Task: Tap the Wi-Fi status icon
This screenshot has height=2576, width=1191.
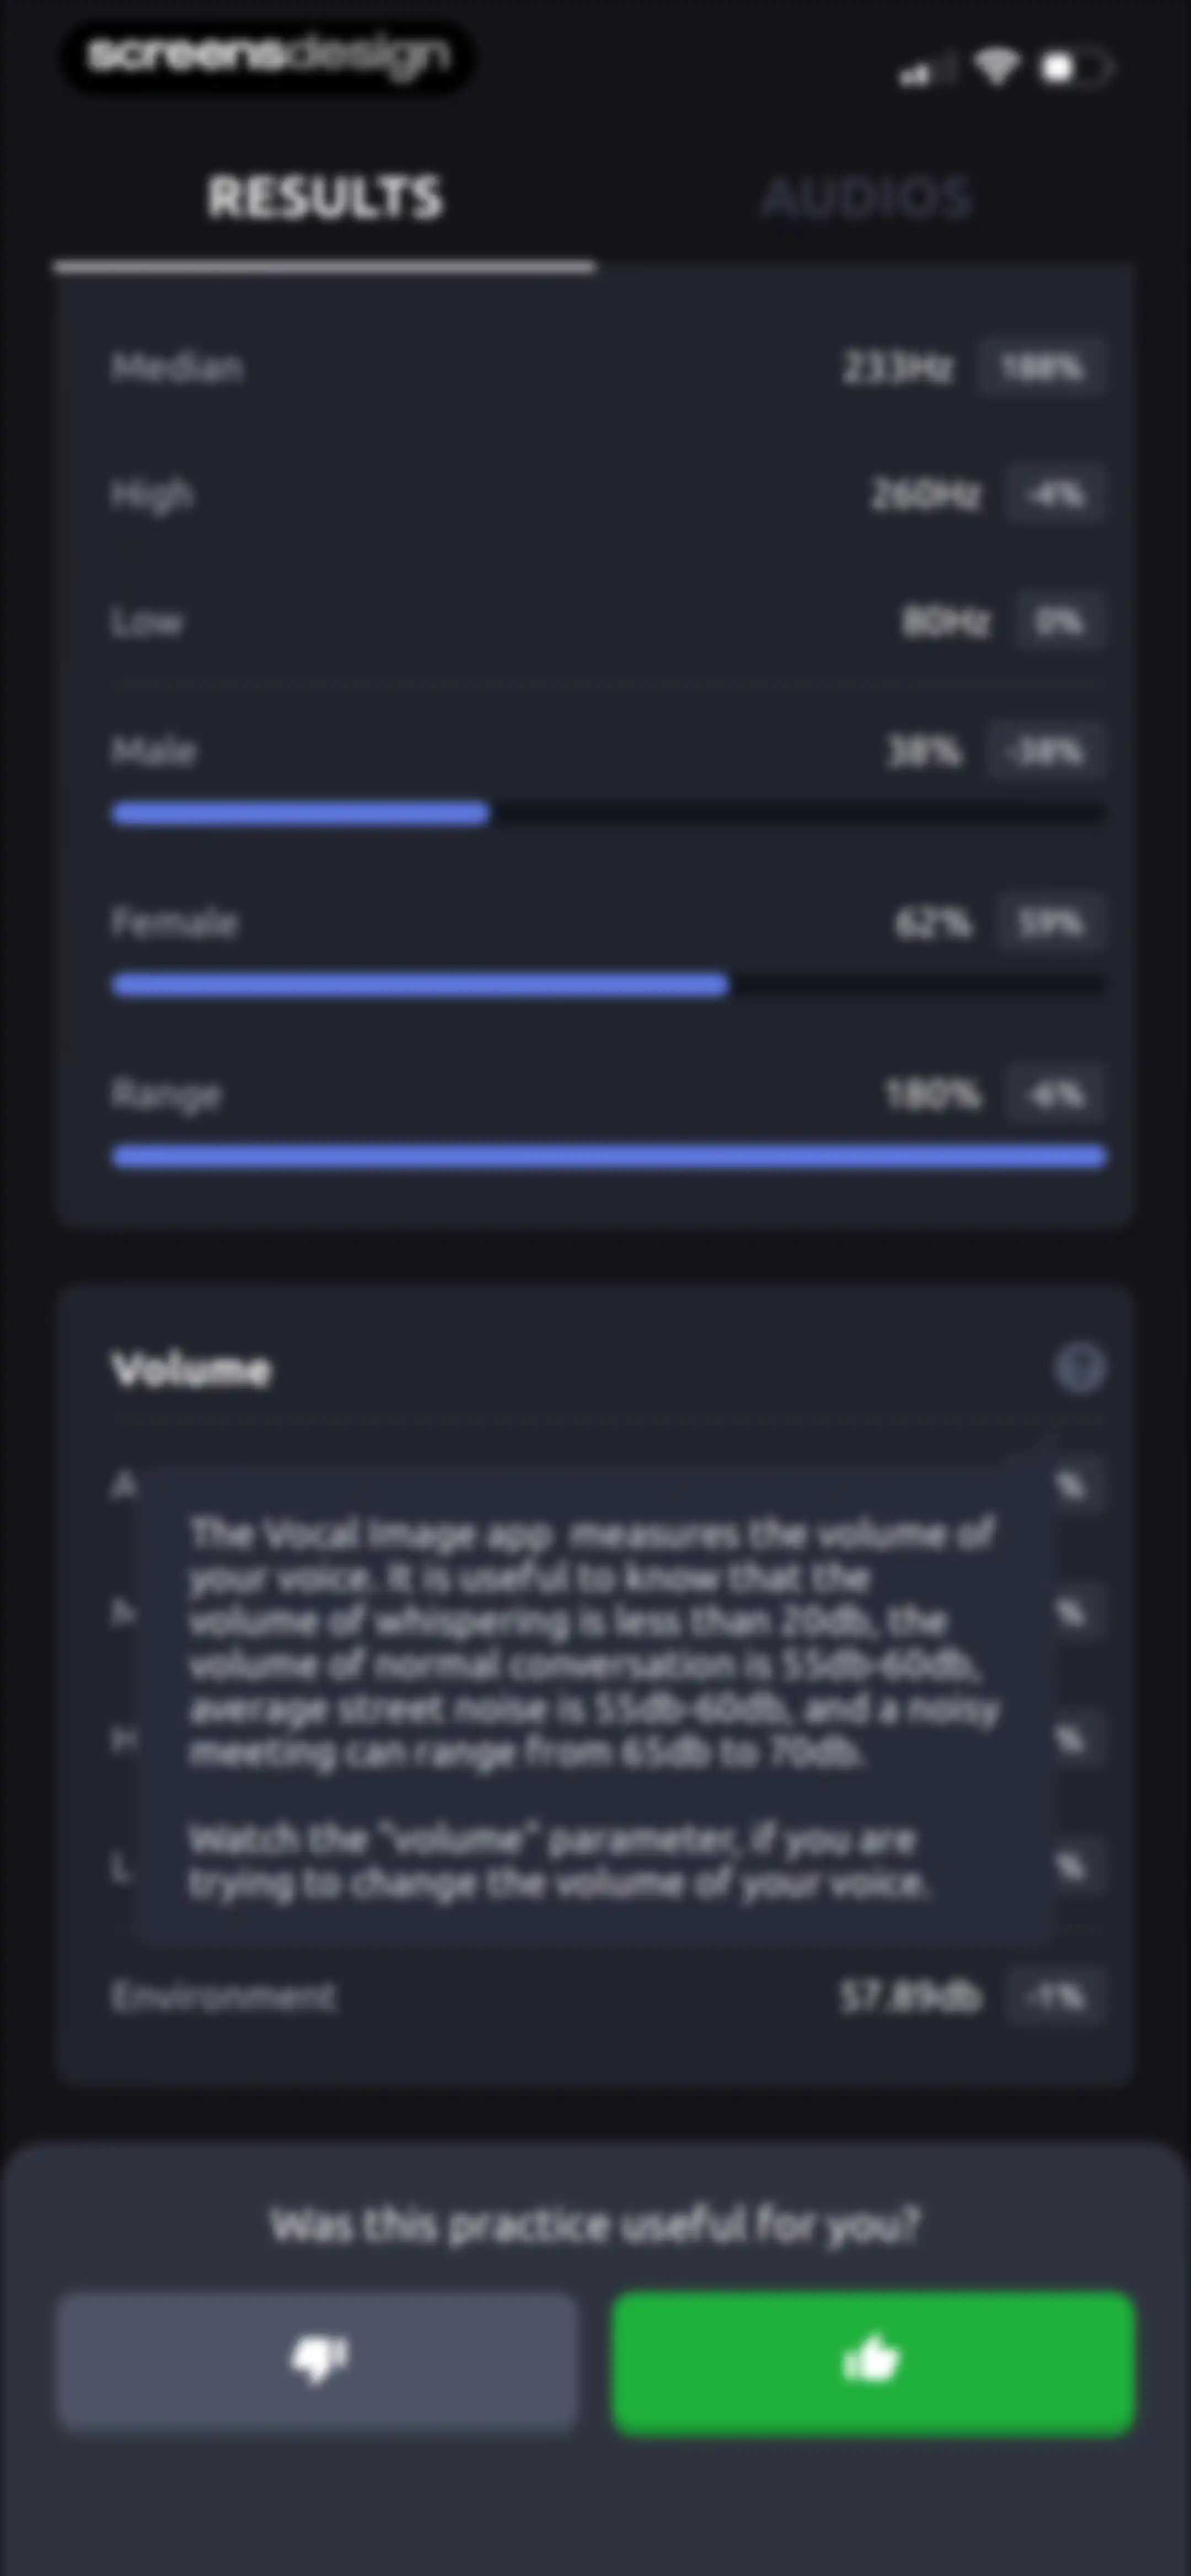Action: coord(996,67)
